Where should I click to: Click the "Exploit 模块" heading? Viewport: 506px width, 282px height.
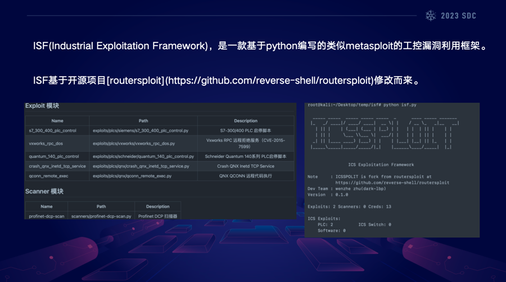[x=42, y=106]
